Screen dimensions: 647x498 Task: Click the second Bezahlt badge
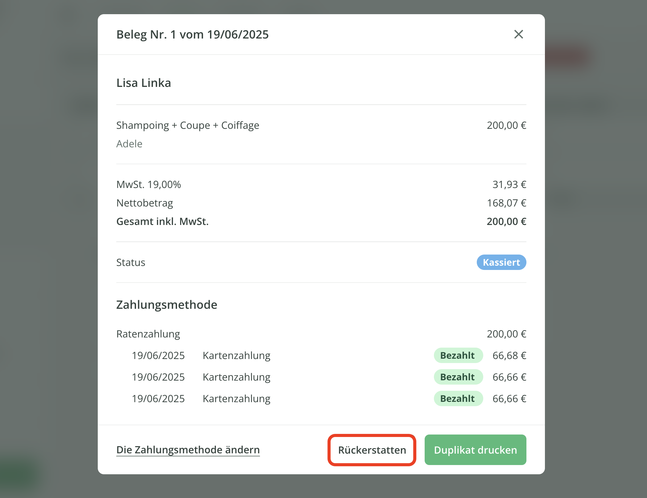[x=458, y=377]
